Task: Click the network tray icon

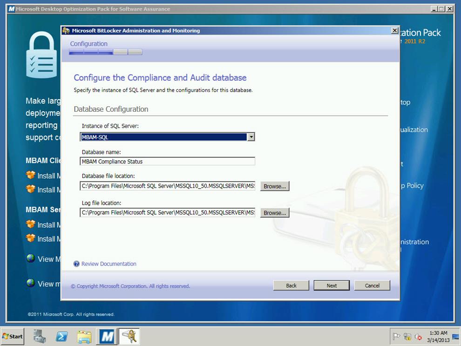Action: [x=407, y=336]
